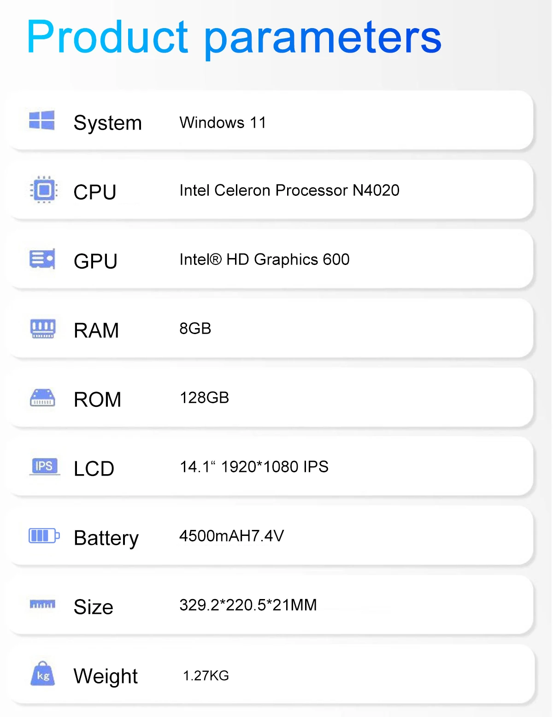This screenshot has width=553, height=717.
Task: Click the memory stick icon beside RAM
Action: (x=43, y=329)
